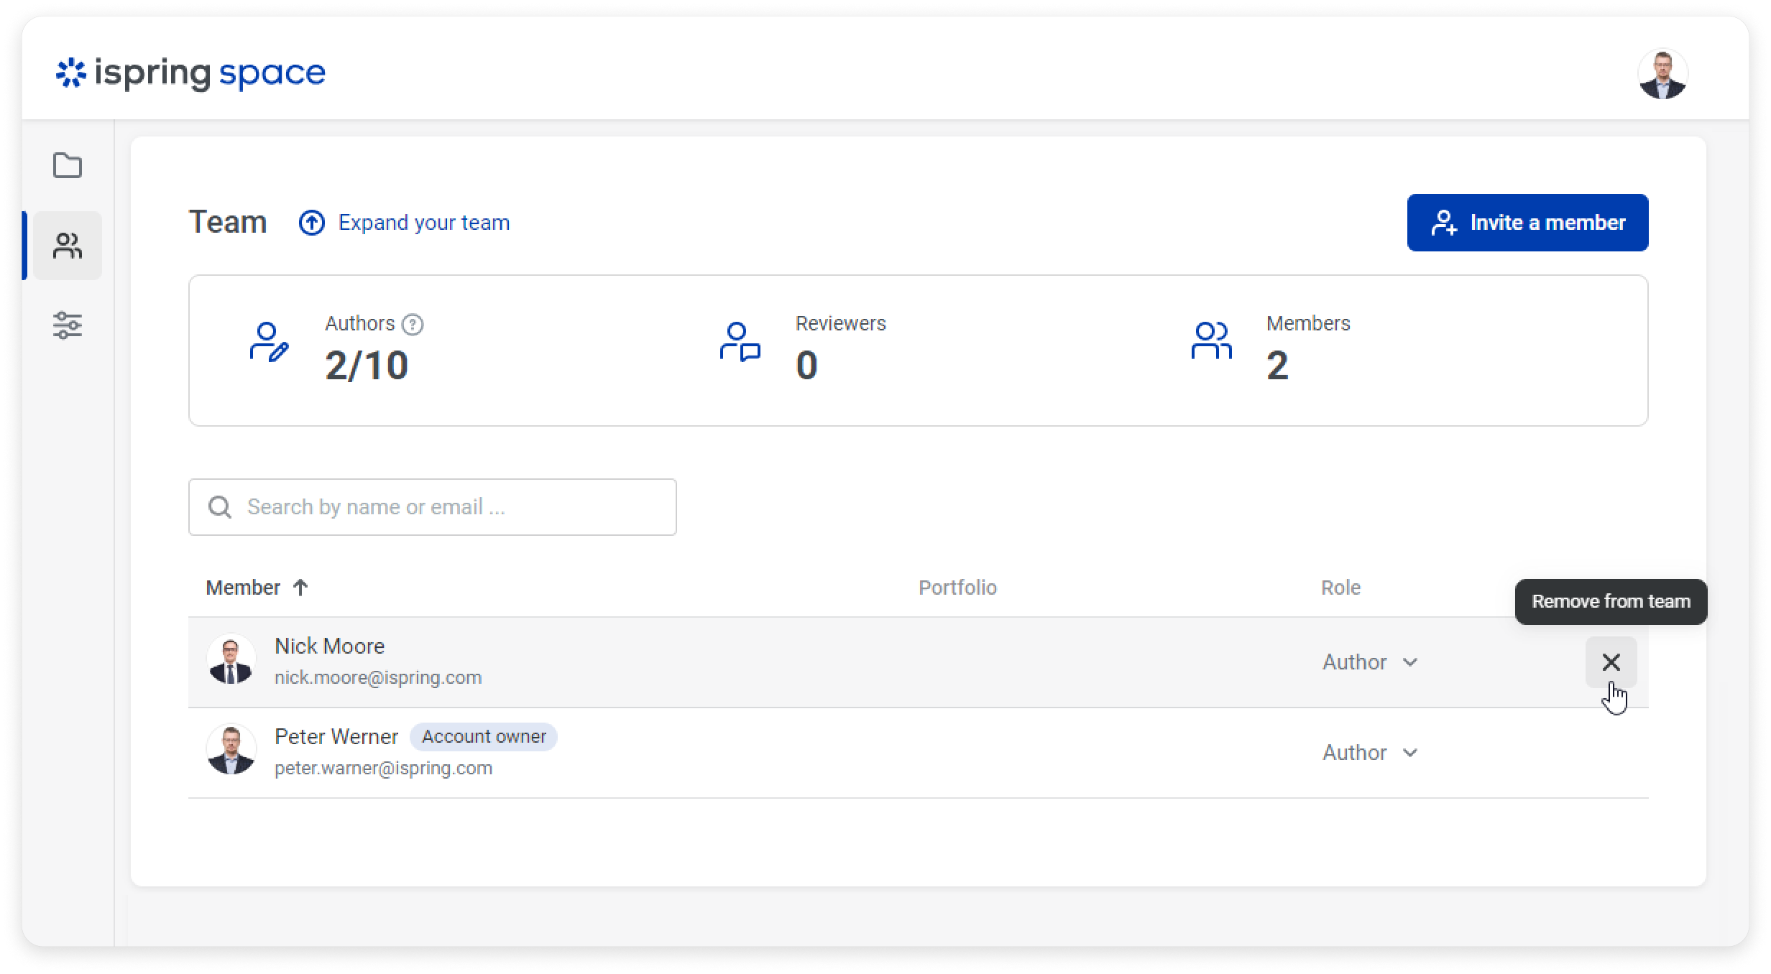The height and width of the screenshot is (974, 1771).
Task: Click the Account owner badge
Action: [484, 737]
